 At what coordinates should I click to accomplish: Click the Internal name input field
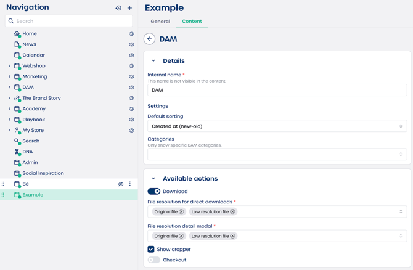click(277, 90)
